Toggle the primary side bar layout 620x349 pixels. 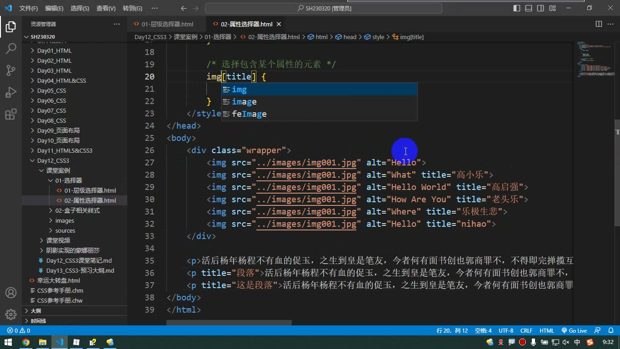[x=517, y=8]
